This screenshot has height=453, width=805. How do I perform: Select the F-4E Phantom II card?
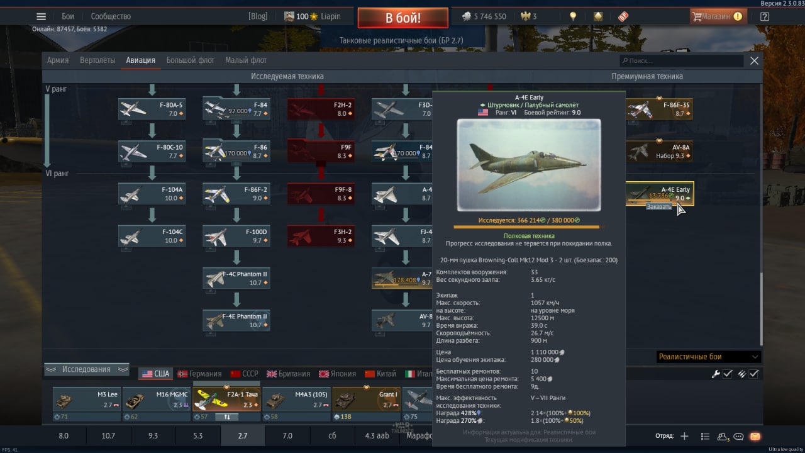tap(236, 320)
